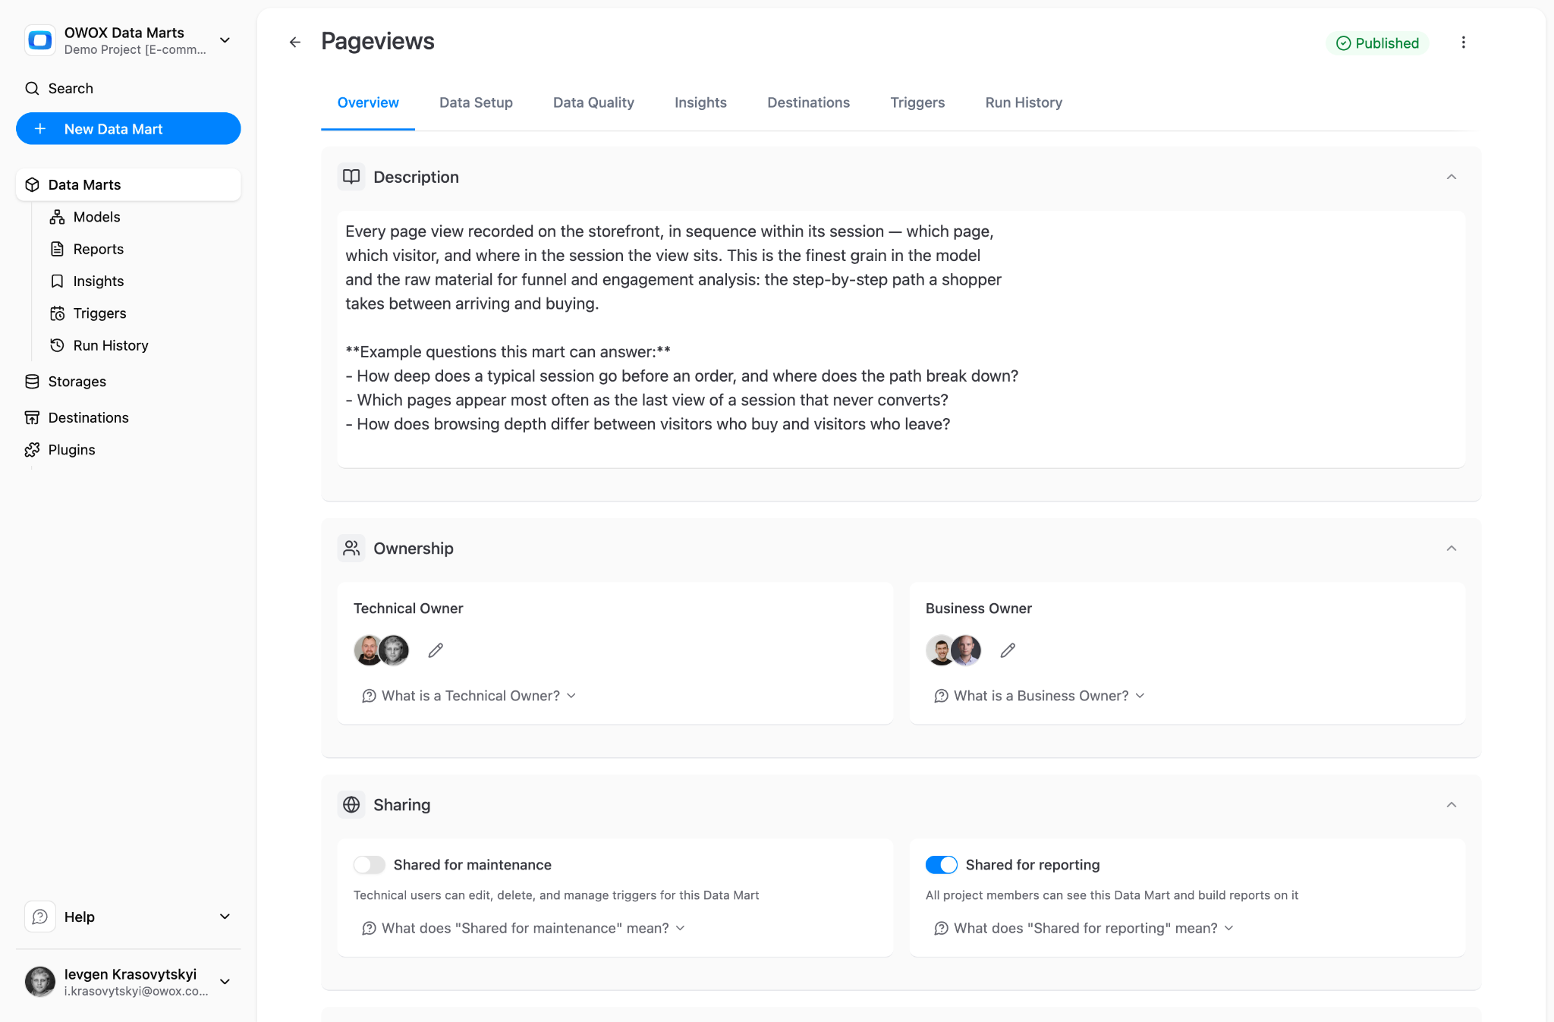
Task: Collapse the Ownership section
Action: tap(1451, 549)
